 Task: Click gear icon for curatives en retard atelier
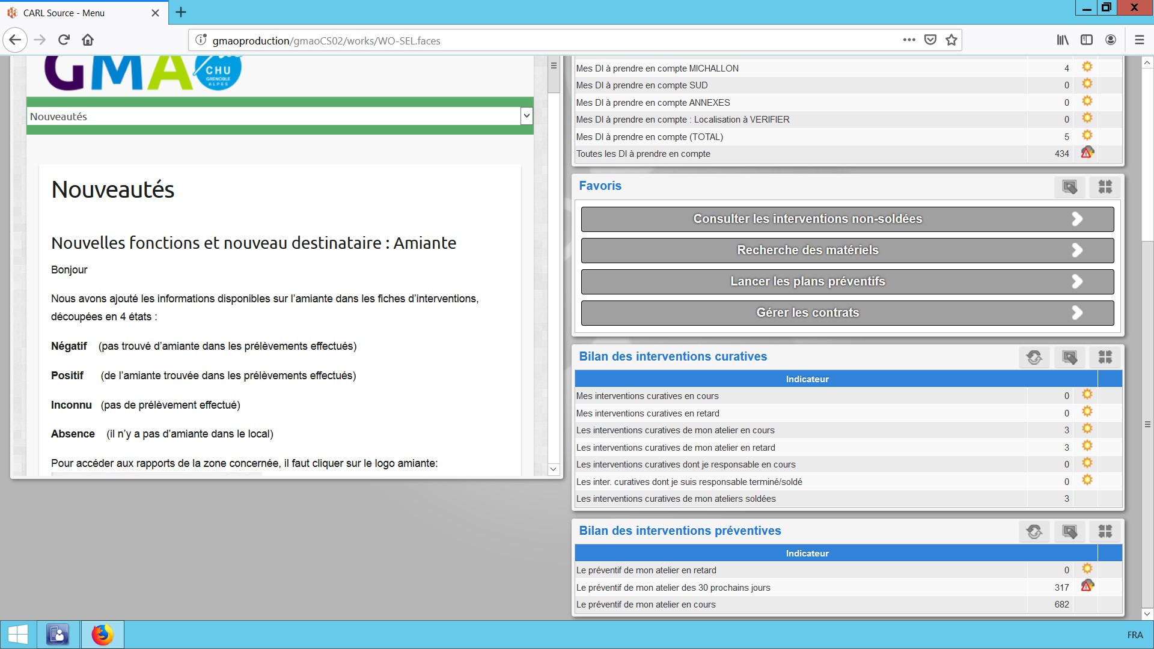pyautogui.click(x=1087, y=446)
